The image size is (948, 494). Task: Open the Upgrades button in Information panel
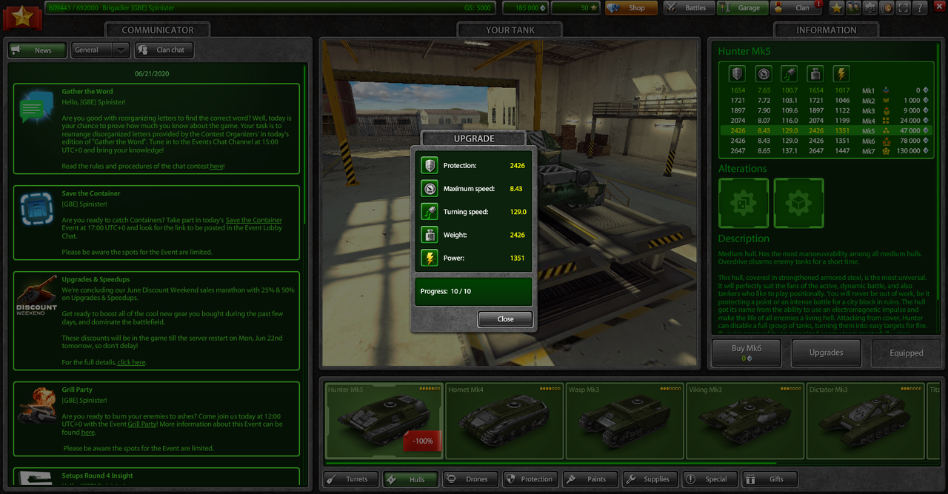pos(827,353)
